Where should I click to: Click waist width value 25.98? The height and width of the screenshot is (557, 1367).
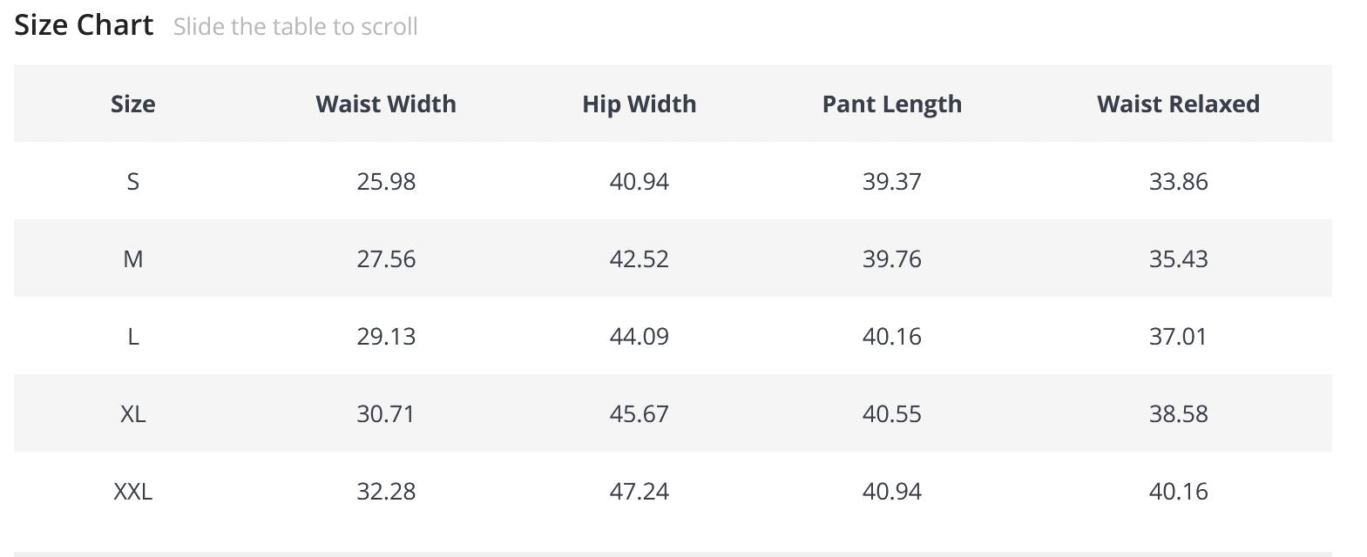tap(386, 182)
